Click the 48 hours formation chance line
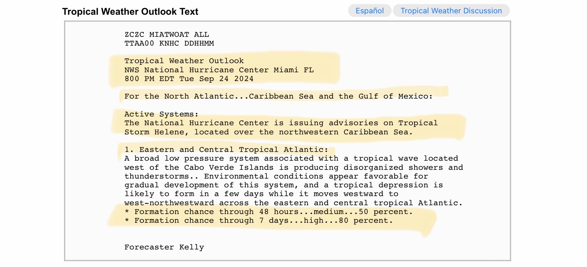This screenshot has width=587, height=267. pos(269,212)
